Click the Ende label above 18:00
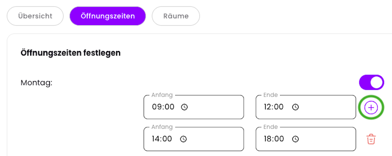The width and height of the screenshot is (392, 156). point(271,127)
